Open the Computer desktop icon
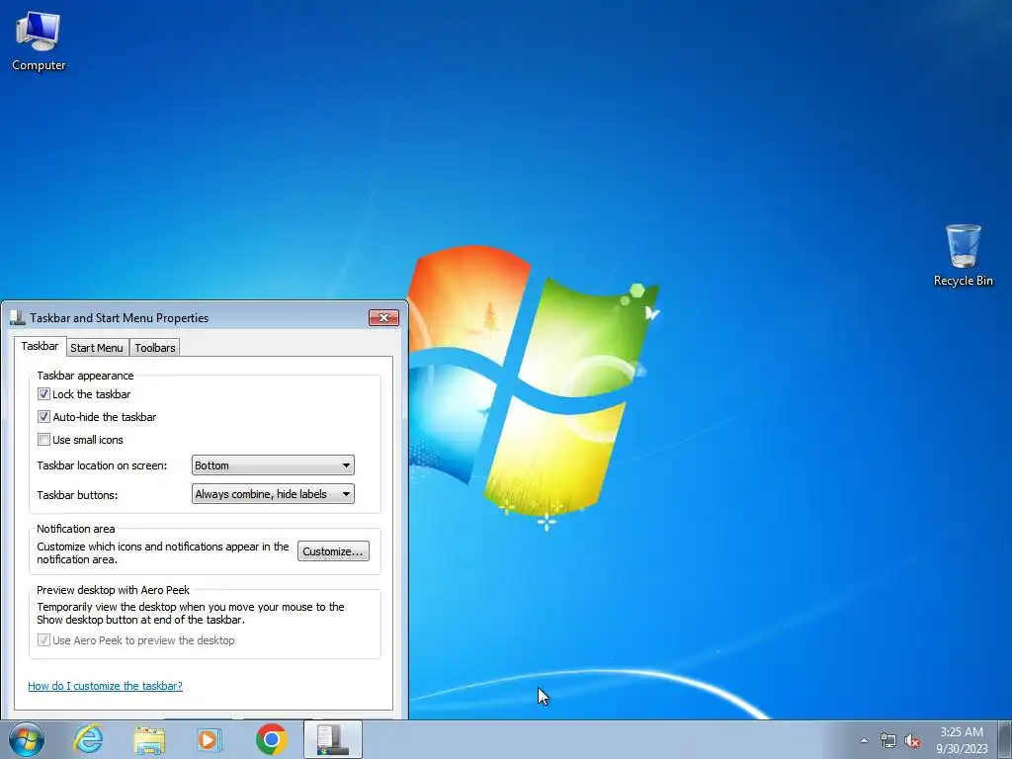Screen dimensions: 1012x759 (x=39, y=42)
